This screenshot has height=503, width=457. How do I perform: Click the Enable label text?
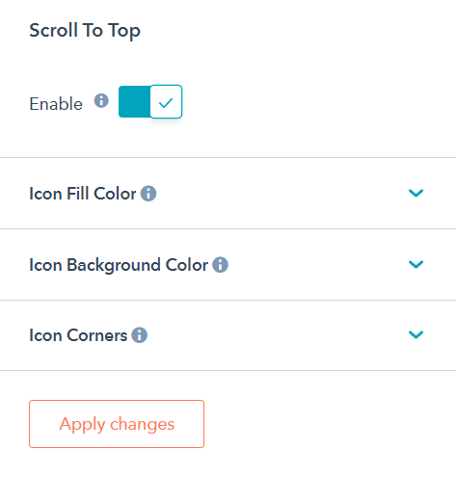[56, 104]
